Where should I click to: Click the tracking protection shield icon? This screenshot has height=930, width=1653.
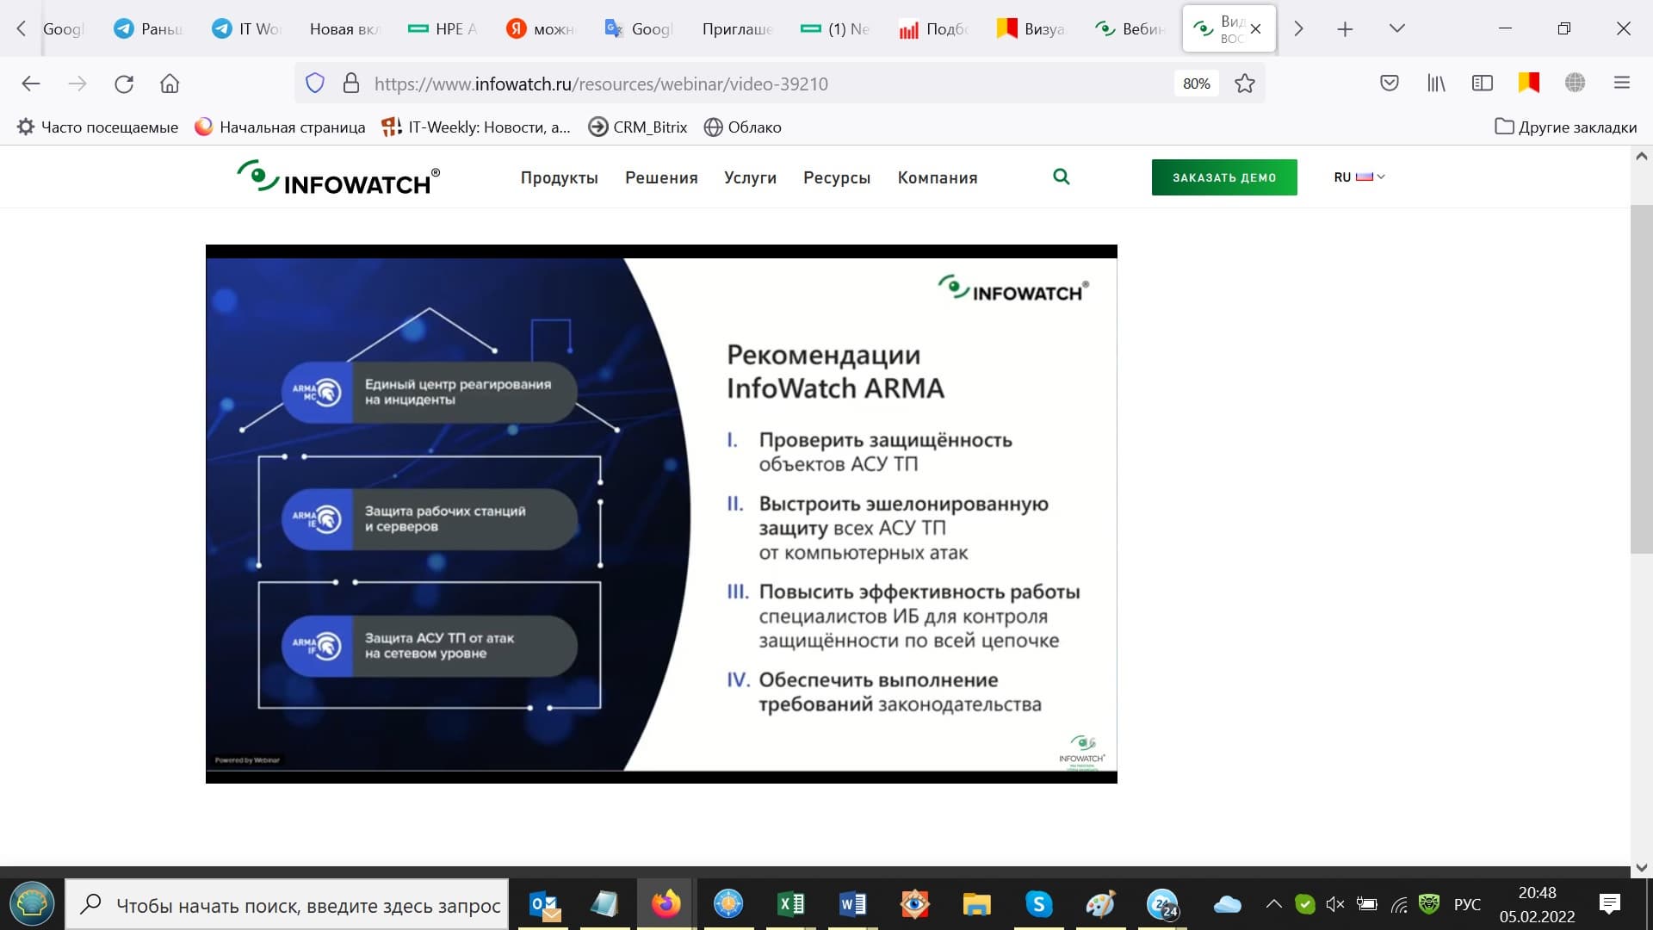(x=315, y=84)
